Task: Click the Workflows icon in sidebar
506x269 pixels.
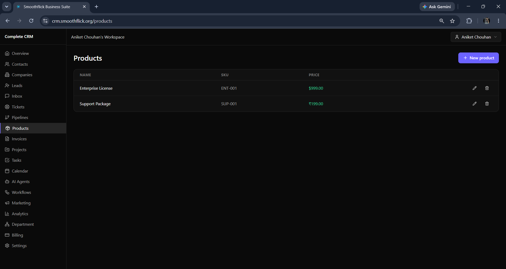Action: pyautogui.click(x=7, y=192)
